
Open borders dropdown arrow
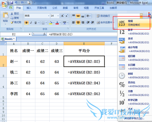coord(46,23)
